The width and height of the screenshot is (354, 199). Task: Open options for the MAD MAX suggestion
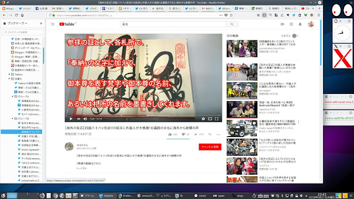tap(299, 122)
